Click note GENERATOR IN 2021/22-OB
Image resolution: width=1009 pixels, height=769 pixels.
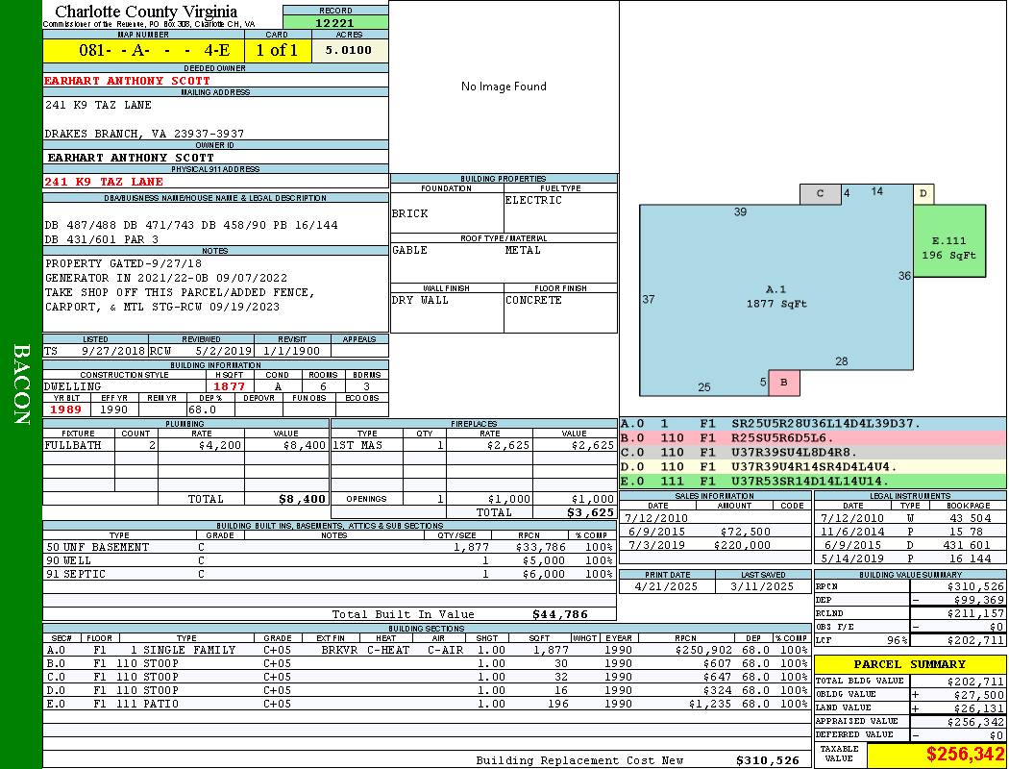click(x=166, y=278)
